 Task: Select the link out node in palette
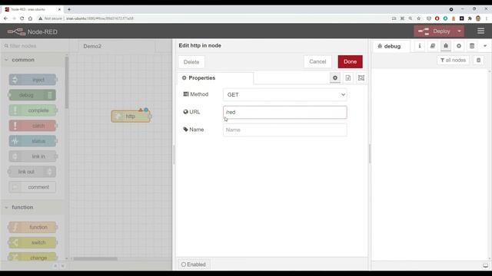(32, 172)
